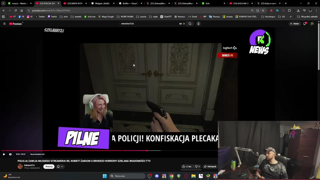Open the browser downloads arrow icon
The height and width of the screenshot is (180, 320).
pos(298,10)
